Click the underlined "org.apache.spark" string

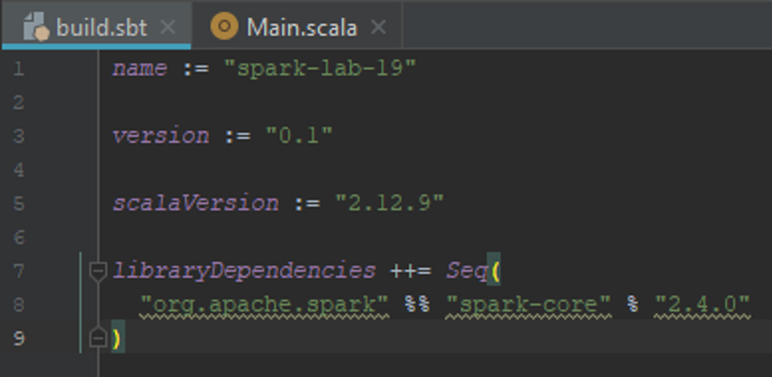point(264,305)
